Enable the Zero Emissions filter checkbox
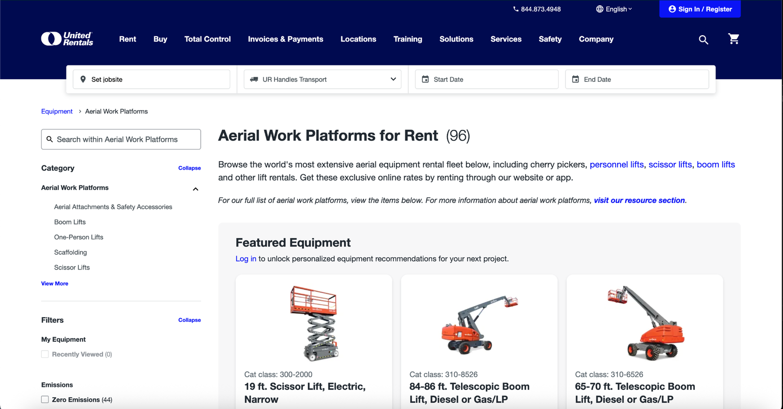783x409 pixels. tap(45, 400)
